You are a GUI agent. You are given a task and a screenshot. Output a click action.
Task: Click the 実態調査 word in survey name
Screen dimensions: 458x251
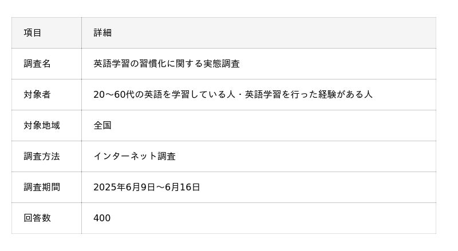click(222, 63)
